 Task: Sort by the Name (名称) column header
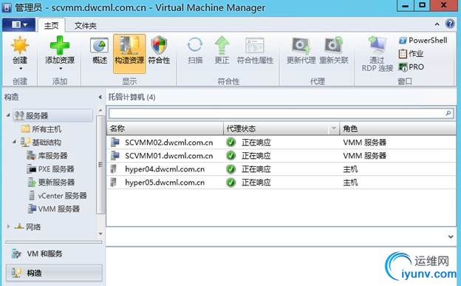point(165,129)
